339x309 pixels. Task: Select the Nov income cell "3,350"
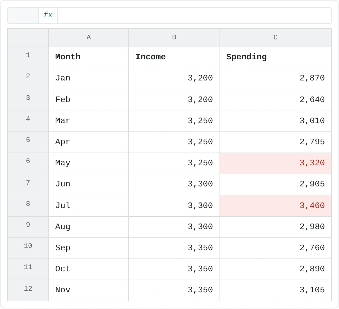(174, 290)
